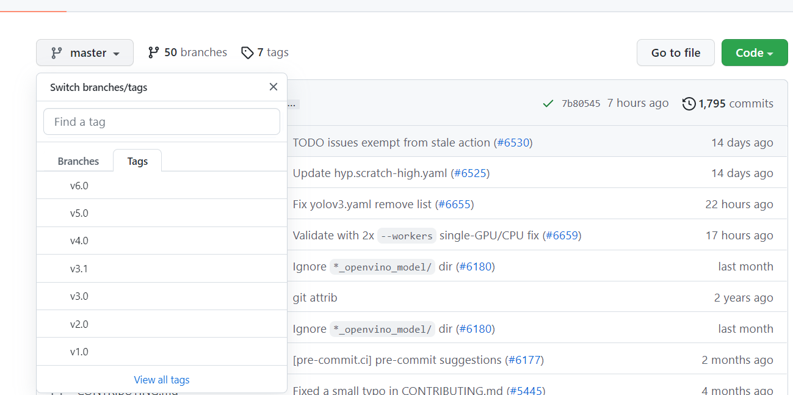The width and height of the screenshot is (793, 395).
Task: Choose tag v4.0
Action: coord(162,241)
